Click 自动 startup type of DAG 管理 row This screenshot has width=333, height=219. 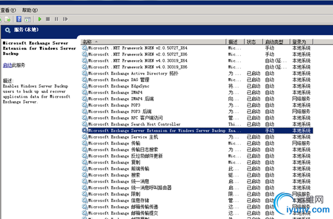pos(269,80)
